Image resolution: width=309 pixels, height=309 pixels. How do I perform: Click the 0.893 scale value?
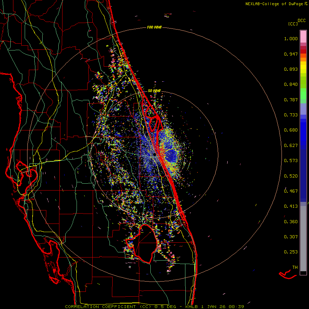(x=291, y=69)
